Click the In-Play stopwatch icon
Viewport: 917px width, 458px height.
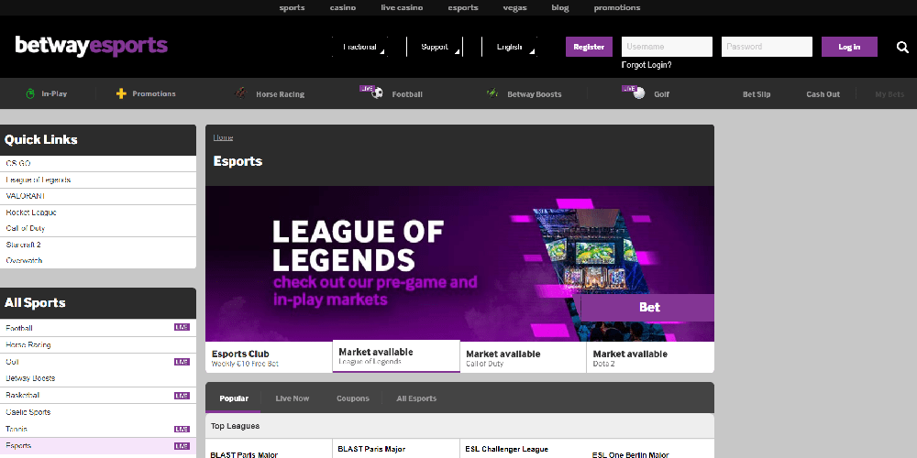point(30,93)
